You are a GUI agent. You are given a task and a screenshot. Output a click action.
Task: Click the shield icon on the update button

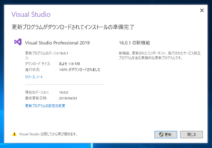coord(161,134)
